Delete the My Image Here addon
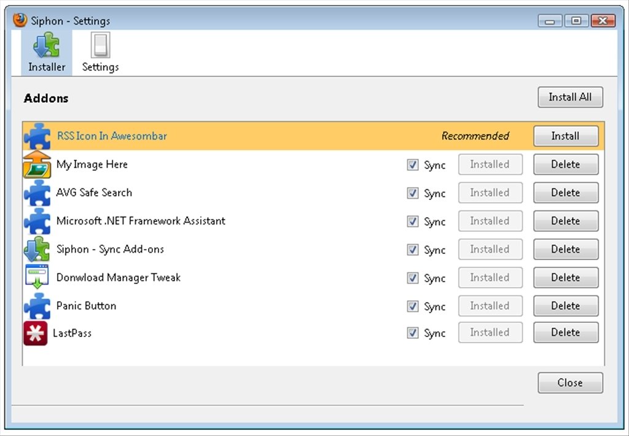Viewport: 629px width, 436px height. tap(566, 164)
